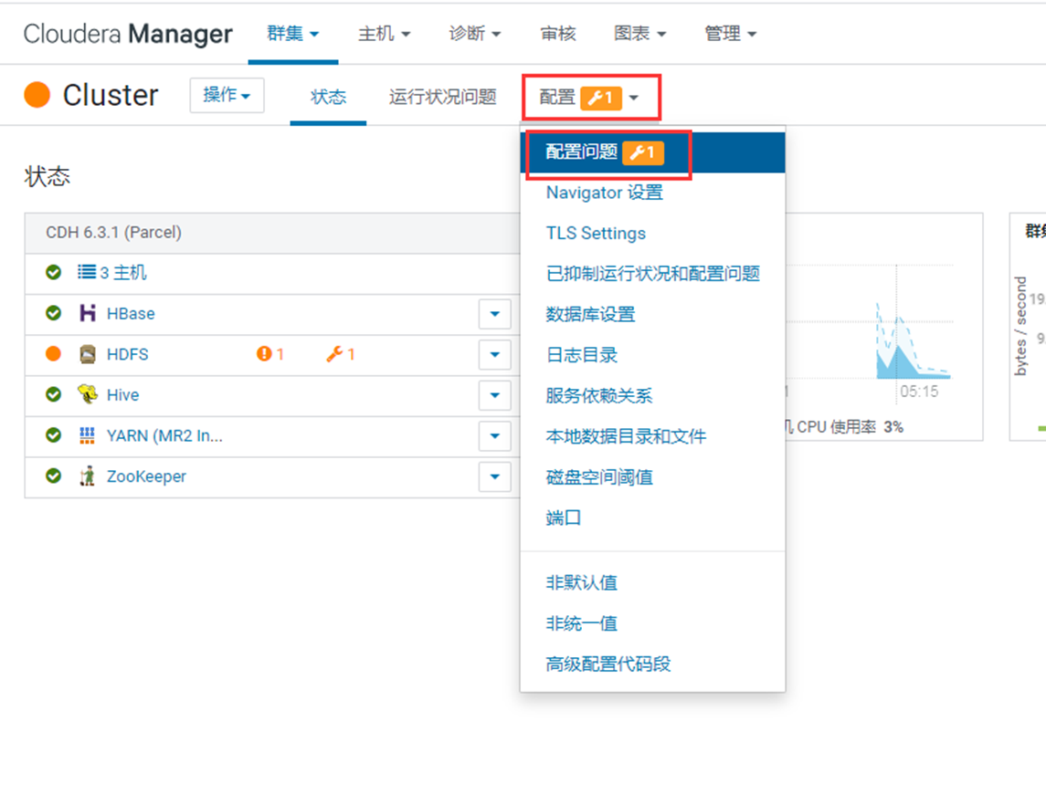Click the Cluster title text
Image resolution: width=1046 pixels, height=805 pixels.
point(111,95)
